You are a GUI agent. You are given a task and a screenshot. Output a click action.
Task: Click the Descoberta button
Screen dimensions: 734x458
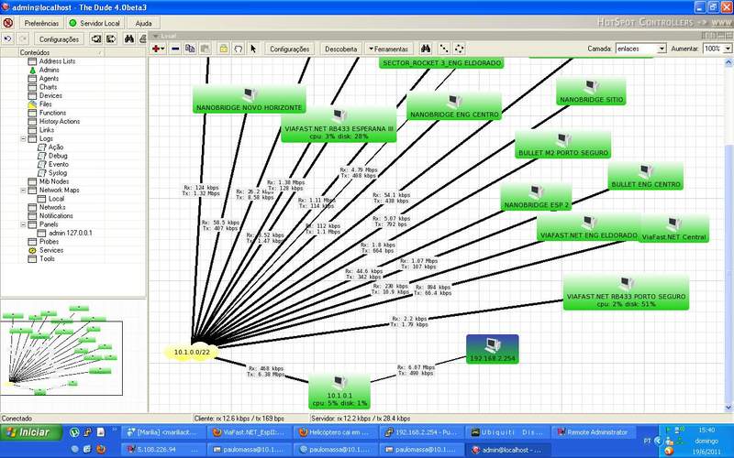(x=340, y=49)
